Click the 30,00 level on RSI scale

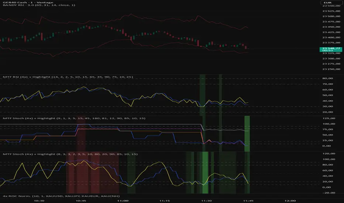[327, 106]
